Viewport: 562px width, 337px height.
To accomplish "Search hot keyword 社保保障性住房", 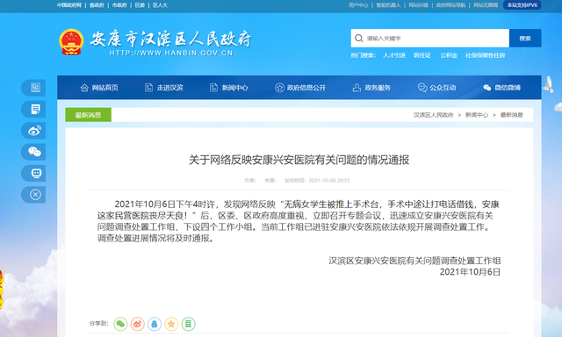I will click(x=486, y=55).
